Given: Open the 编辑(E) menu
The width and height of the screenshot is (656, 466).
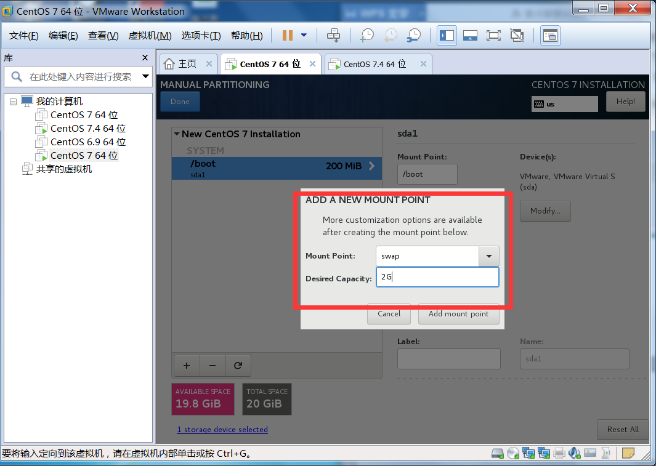Looking at the screenshot, I should point(63,36).
